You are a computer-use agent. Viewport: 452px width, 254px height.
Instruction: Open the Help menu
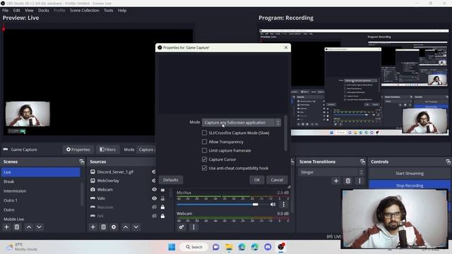pyautogui.click(x=122, y=11)
